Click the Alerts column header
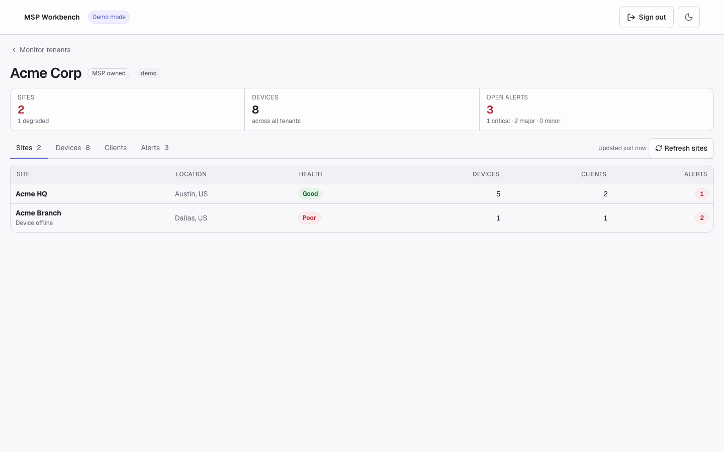 [x=696, y=174]
